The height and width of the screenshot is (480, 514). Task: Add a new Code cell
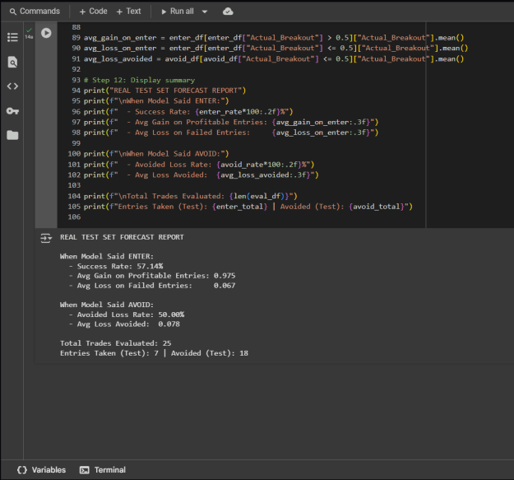[x=94, y=12]
